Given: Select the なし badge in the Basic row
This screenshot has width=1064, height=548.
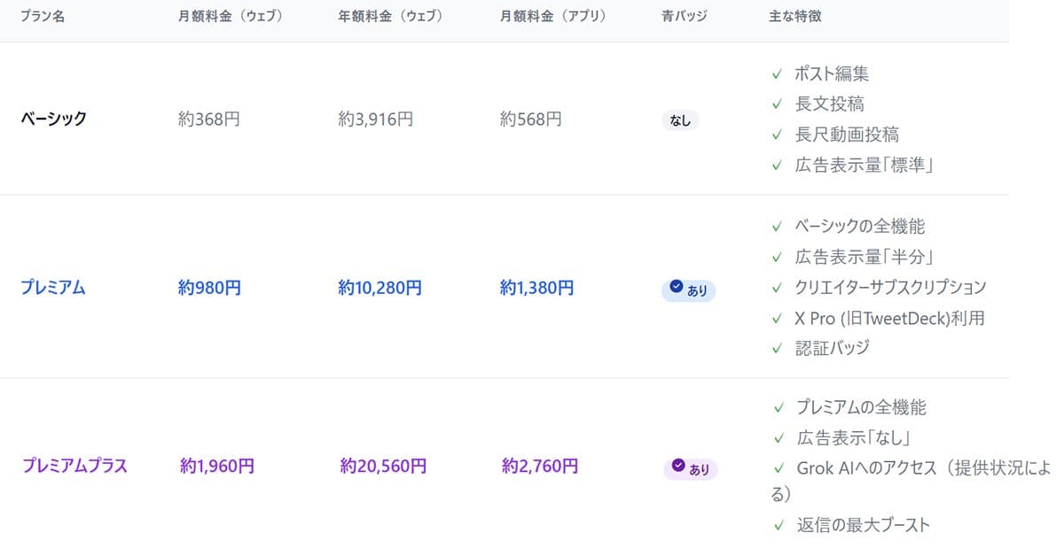Looking at the screenshot, I should (x=680, y=120).
